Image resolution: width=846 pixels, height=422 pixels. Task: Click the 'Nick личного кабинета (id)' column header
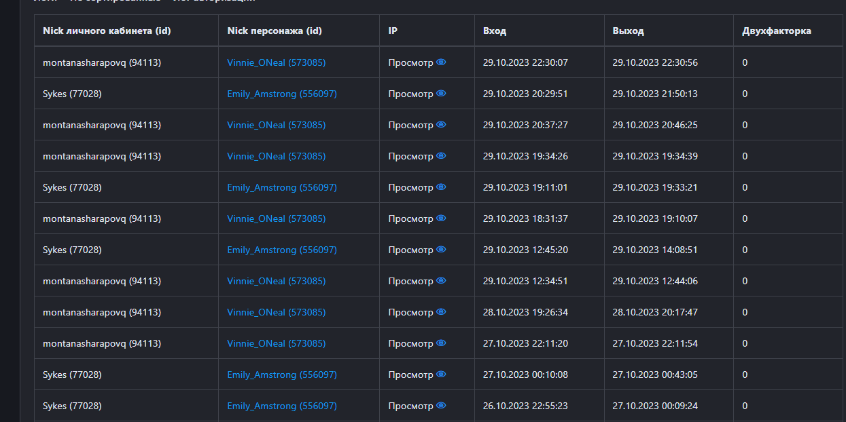[106, 31]
